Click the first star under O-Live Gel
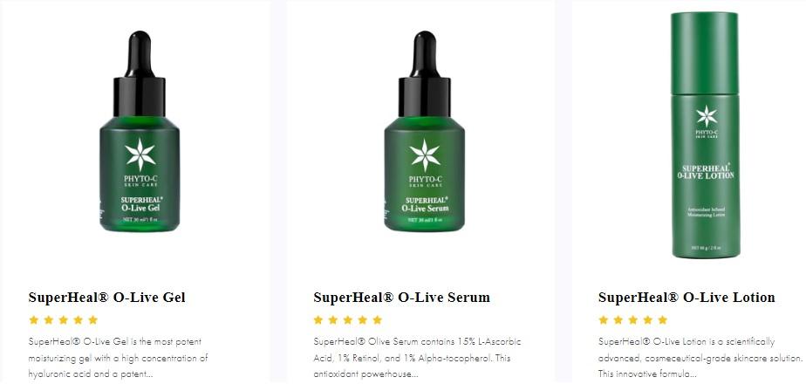 34,319
